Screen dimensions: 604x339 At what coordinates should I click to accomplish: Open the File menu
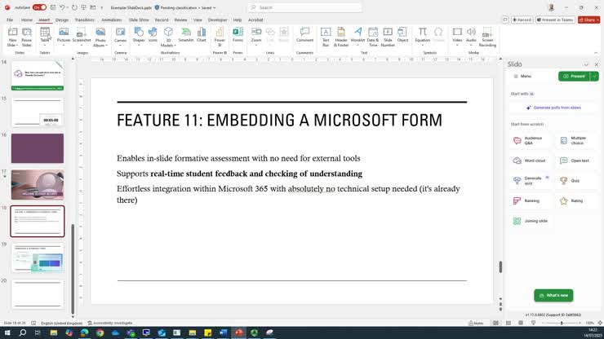point(10,20)
